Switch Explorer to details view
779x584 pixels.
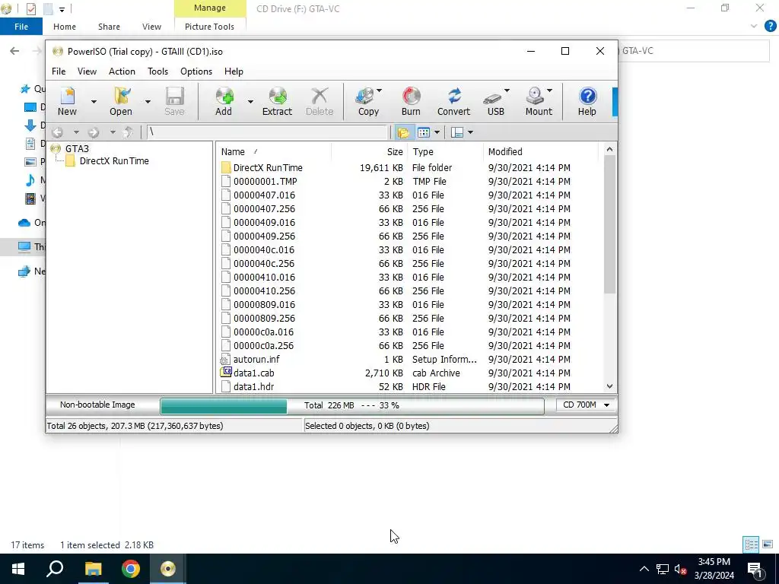tap(751, 544)
